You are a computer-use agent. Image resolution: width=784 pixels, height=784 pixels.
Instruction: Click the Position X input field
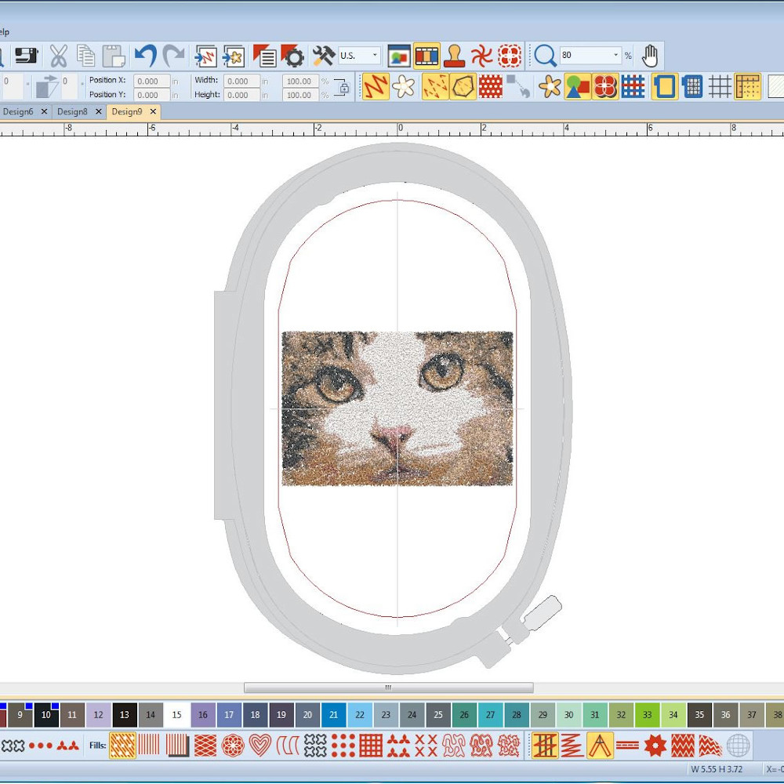click(151, 81)
